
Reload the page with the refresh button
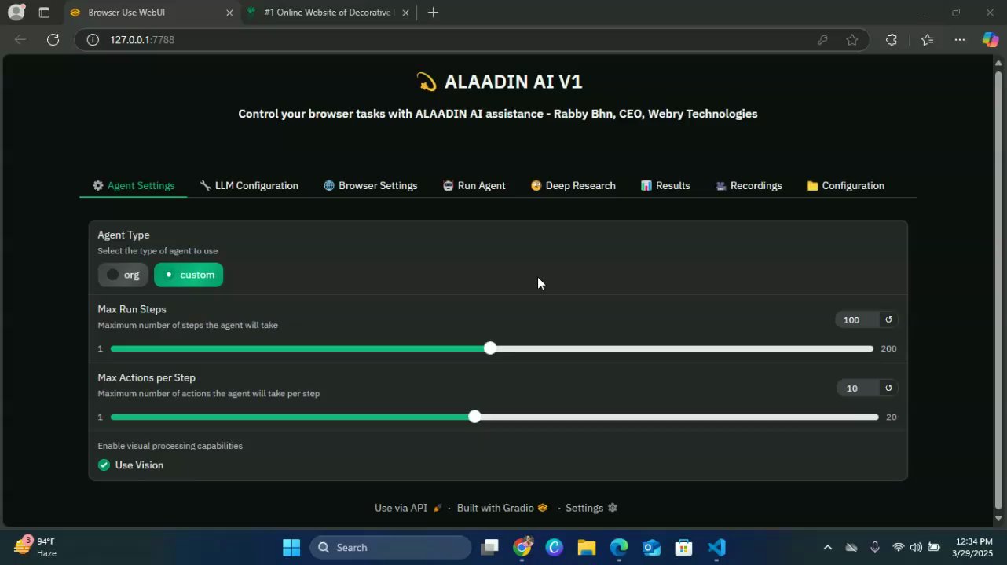point(53,39)
